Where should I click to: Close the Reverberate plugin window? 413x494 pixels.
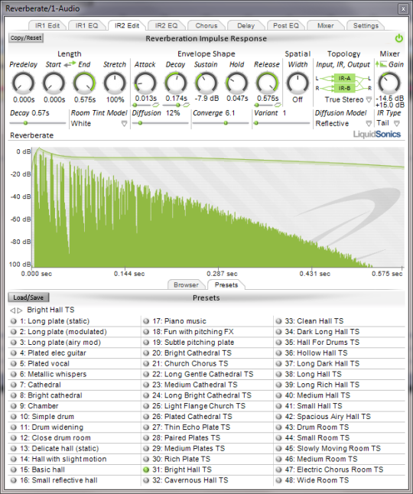[403, 9]
